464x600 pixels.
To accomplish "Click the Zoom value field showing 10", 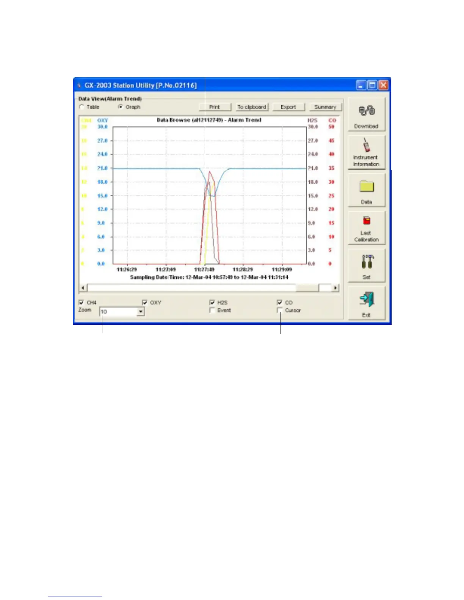I will (x=118, y=311).
